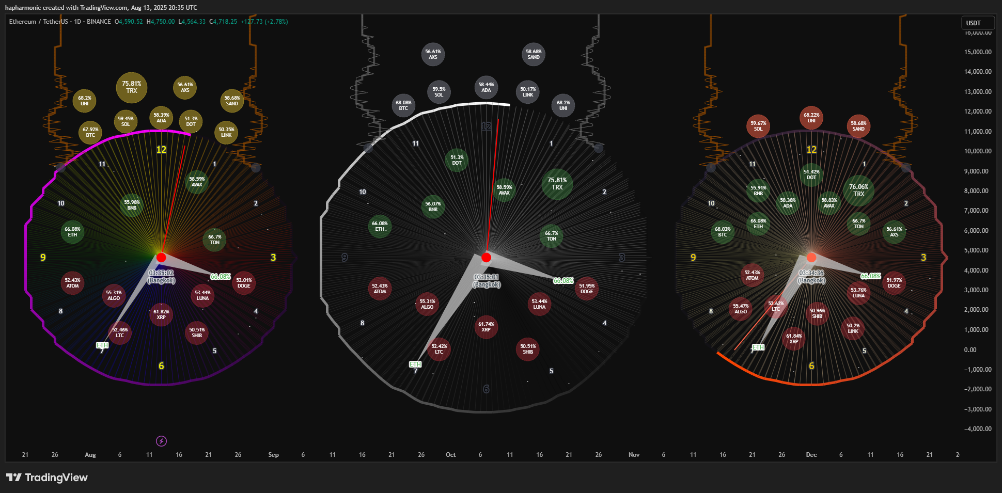Select the 59.67% SOL red bubble
This screenshot has width=1002, height=493.
click(x=758, y=126)
